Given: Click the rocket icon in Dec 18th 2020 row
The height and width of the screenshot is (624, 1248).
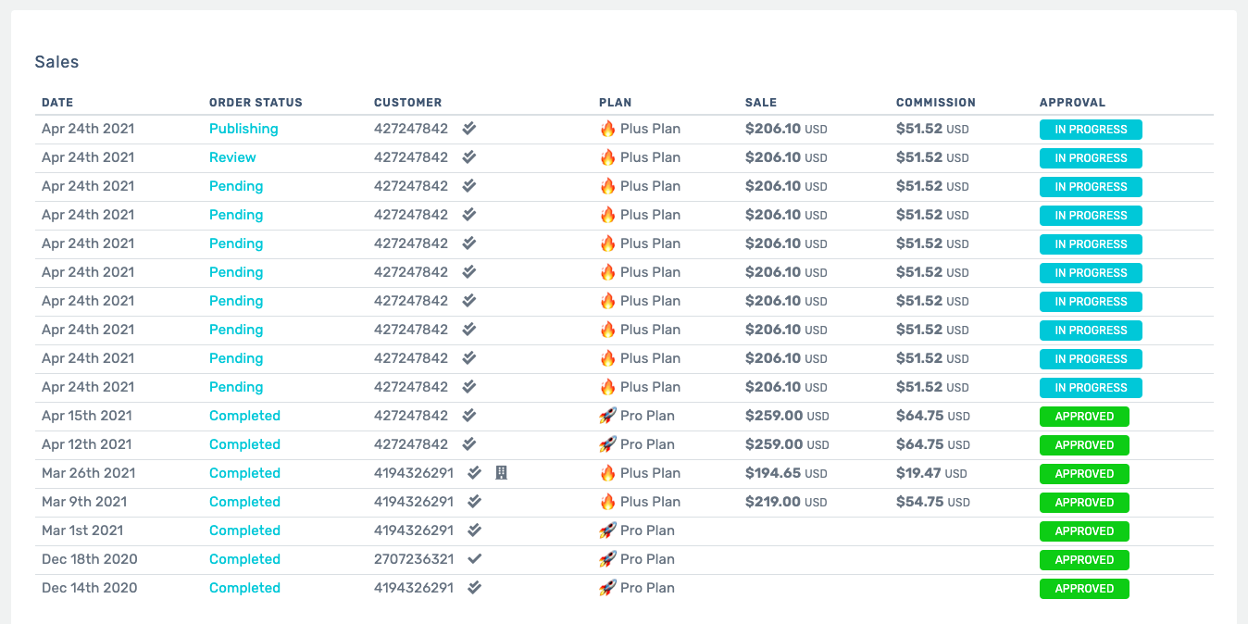Looking at the screenshot, I should (x=607, y=559).
